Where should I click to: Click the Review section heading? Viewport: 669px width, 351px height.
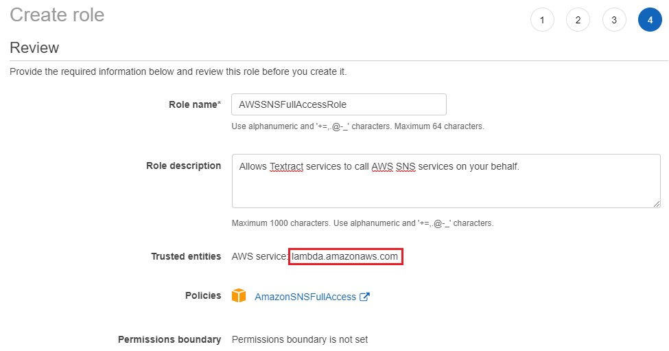(x=34, y=47)
